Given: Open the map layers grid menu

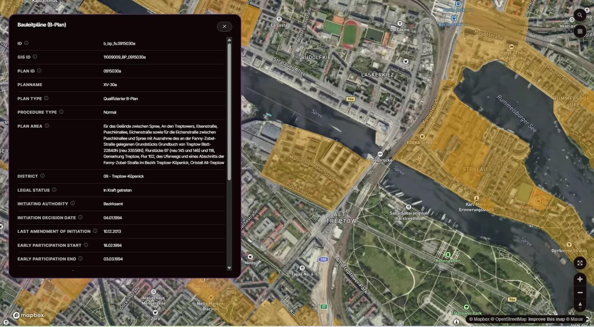Looking at the screenshot, I should [580, 31].
